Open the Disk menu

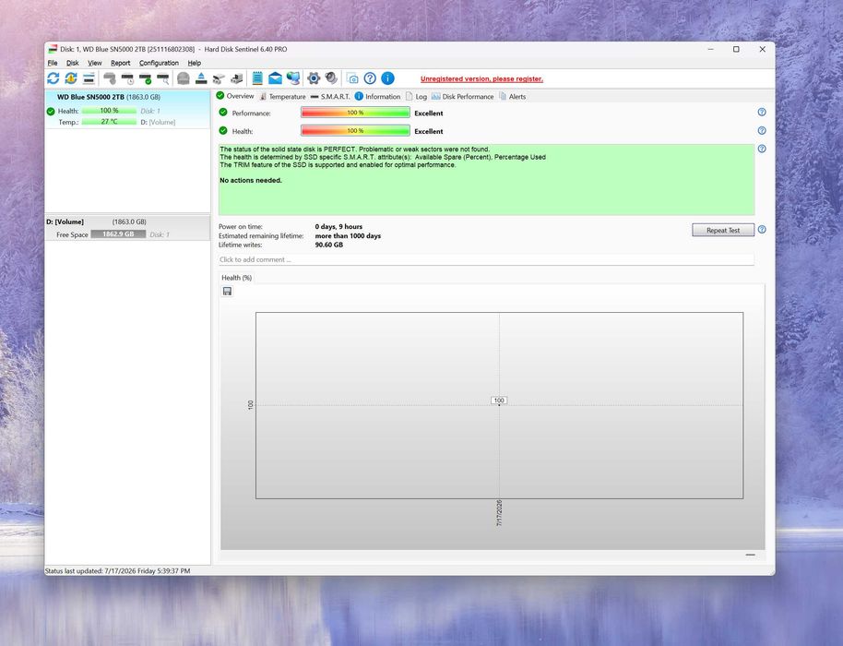(x=73, y=63)
